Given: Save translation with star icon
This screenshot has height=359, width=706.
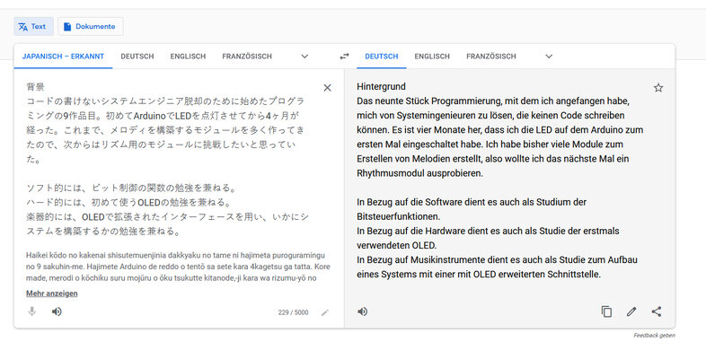Looking at the screenshot, I should (x=658, y=88).
